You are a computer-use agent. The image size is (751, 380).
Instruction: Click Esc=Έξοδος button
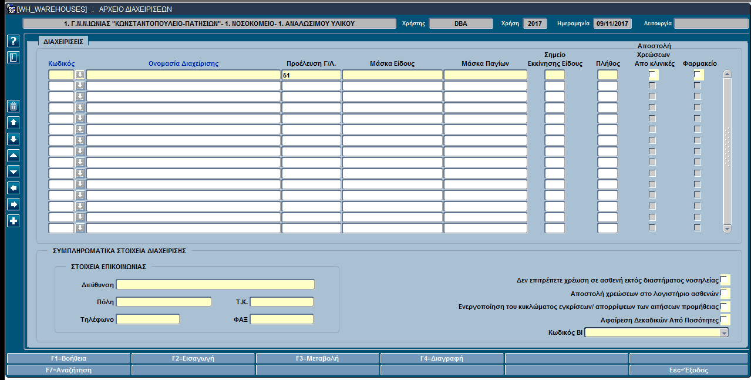coord(689,371)
